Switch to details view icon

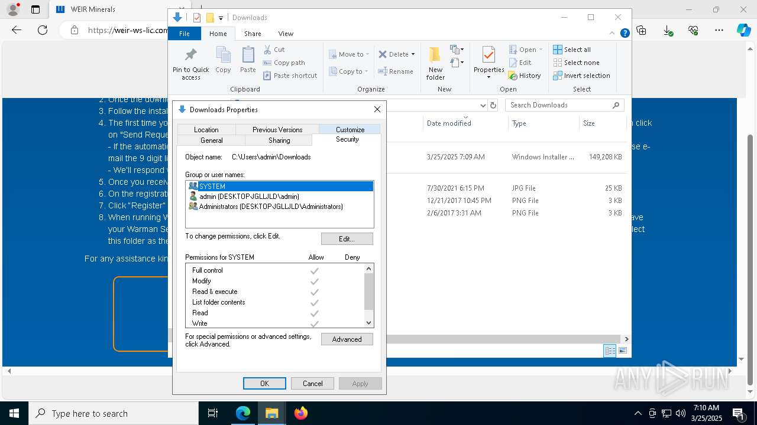(x=610, y=351)
